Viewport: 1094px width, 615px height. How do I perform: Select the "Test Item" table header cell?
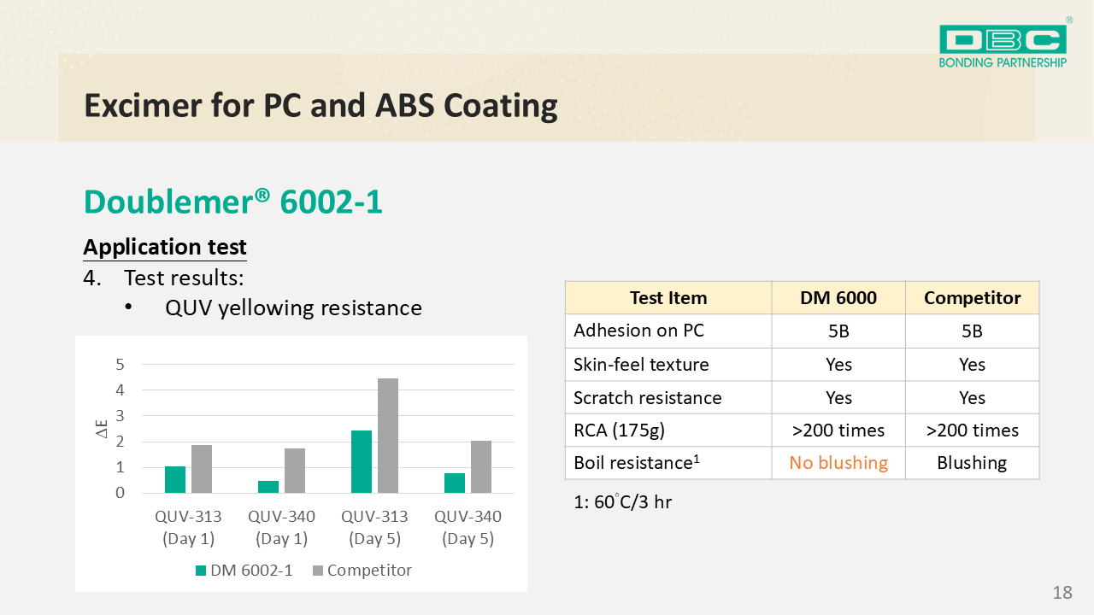click(x=668, y=298)
